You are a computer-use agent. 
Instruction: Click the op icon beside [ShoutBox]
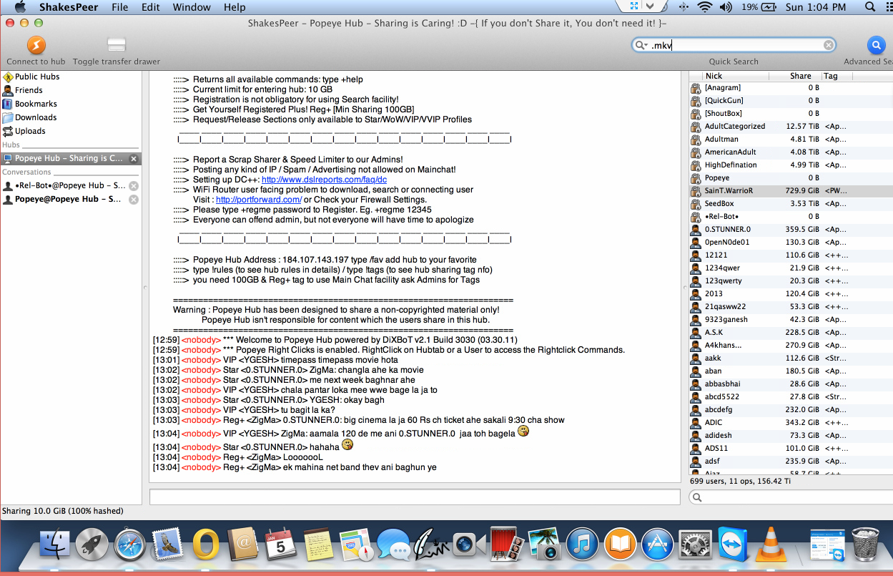pyautogui.click(x=695, y=114)
